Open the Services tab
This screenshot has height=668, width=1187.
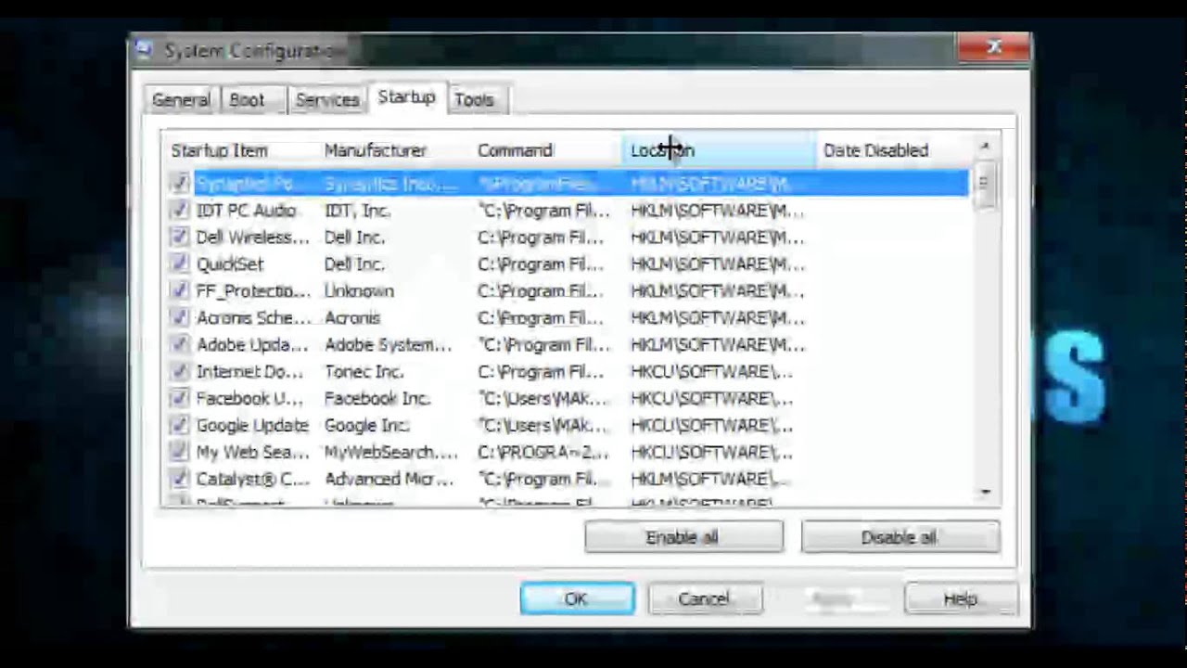click(x=327, y=99)
